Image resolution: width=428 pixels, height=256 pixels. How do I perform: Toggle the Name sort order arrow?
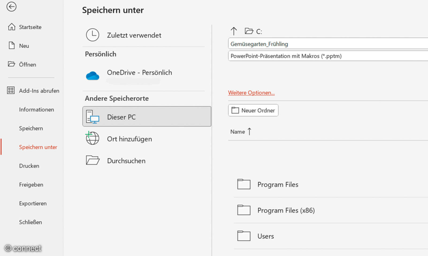(249, 131)
